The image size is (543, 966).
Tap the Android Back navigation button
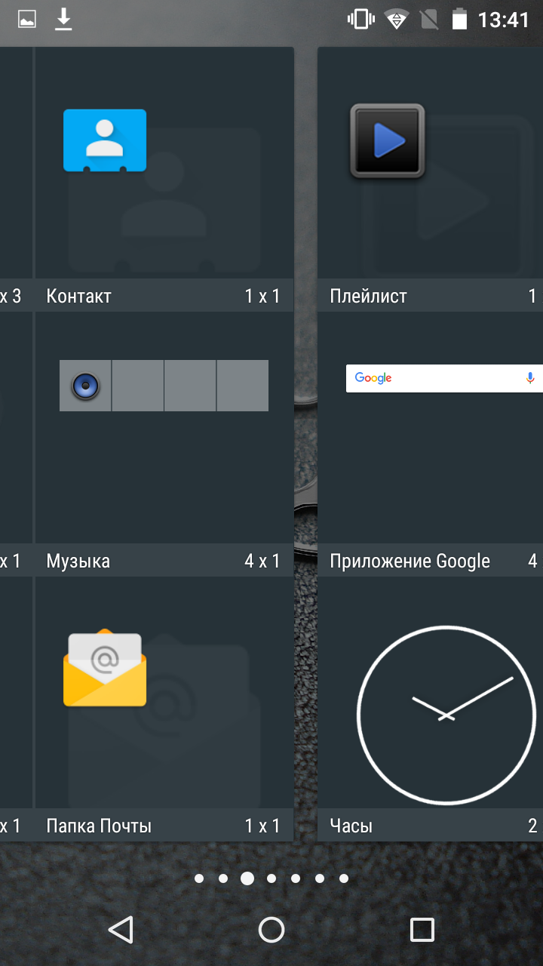pos(121,930)
